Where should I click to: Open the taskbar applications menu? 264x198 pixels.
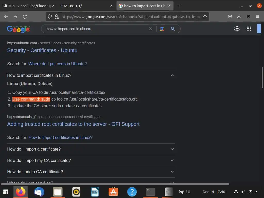pyautogui.click(x=6, y=192)
